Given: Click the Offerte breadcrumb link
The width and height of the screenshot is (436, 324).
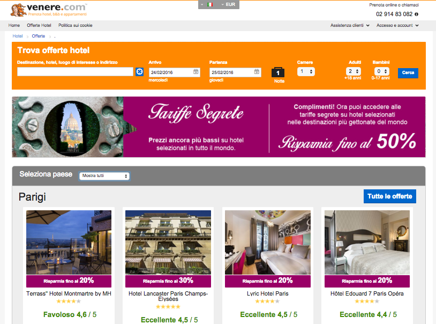Looking at the screenshot, I should tap(39, 36).
